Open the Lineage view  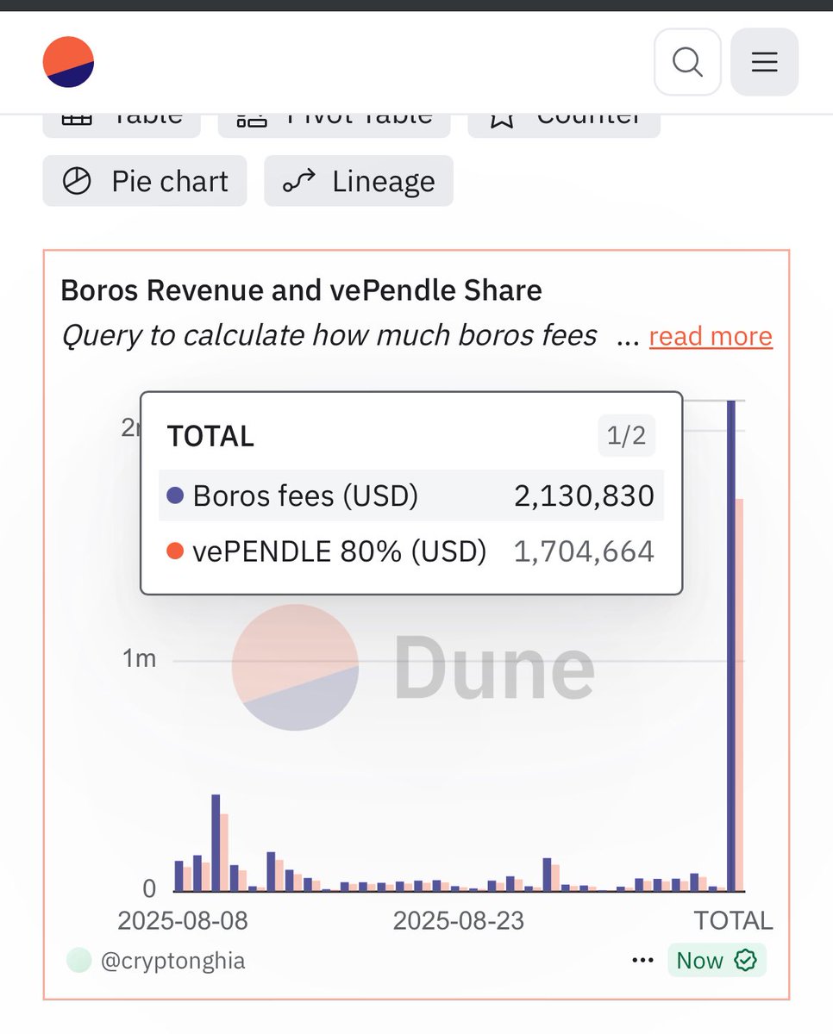coord(359,181)
